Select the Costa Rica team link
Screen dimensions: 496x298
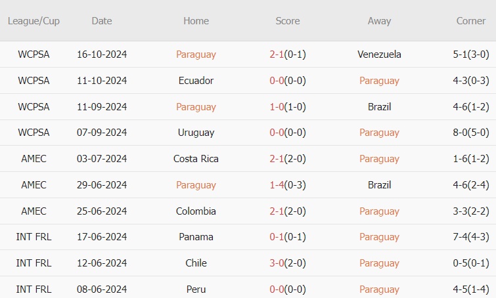click(x=196, y=159)
